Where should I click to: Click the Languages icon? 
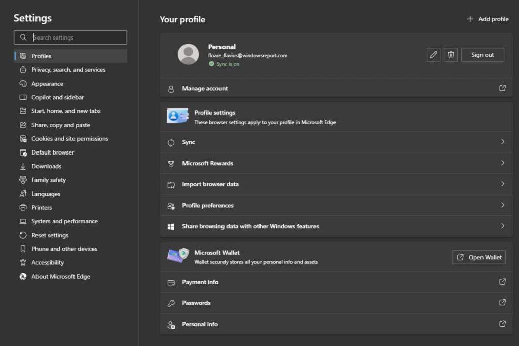pyautogui.click(x=23, y=194)
